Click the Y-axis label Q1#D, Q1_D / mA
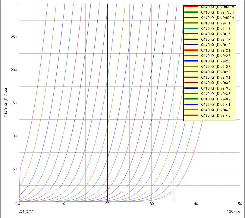This screenshot has width=245, height=218. 6,103
